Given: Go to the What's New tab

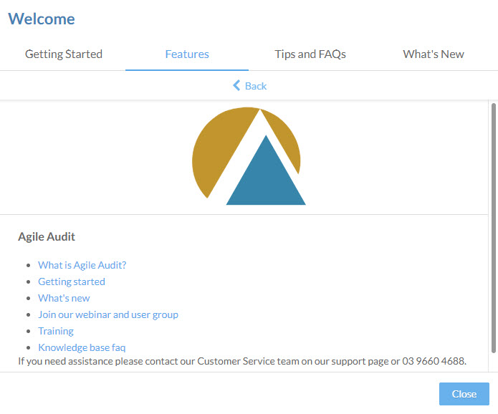Looking at the screenshot, I should (434, 54).
